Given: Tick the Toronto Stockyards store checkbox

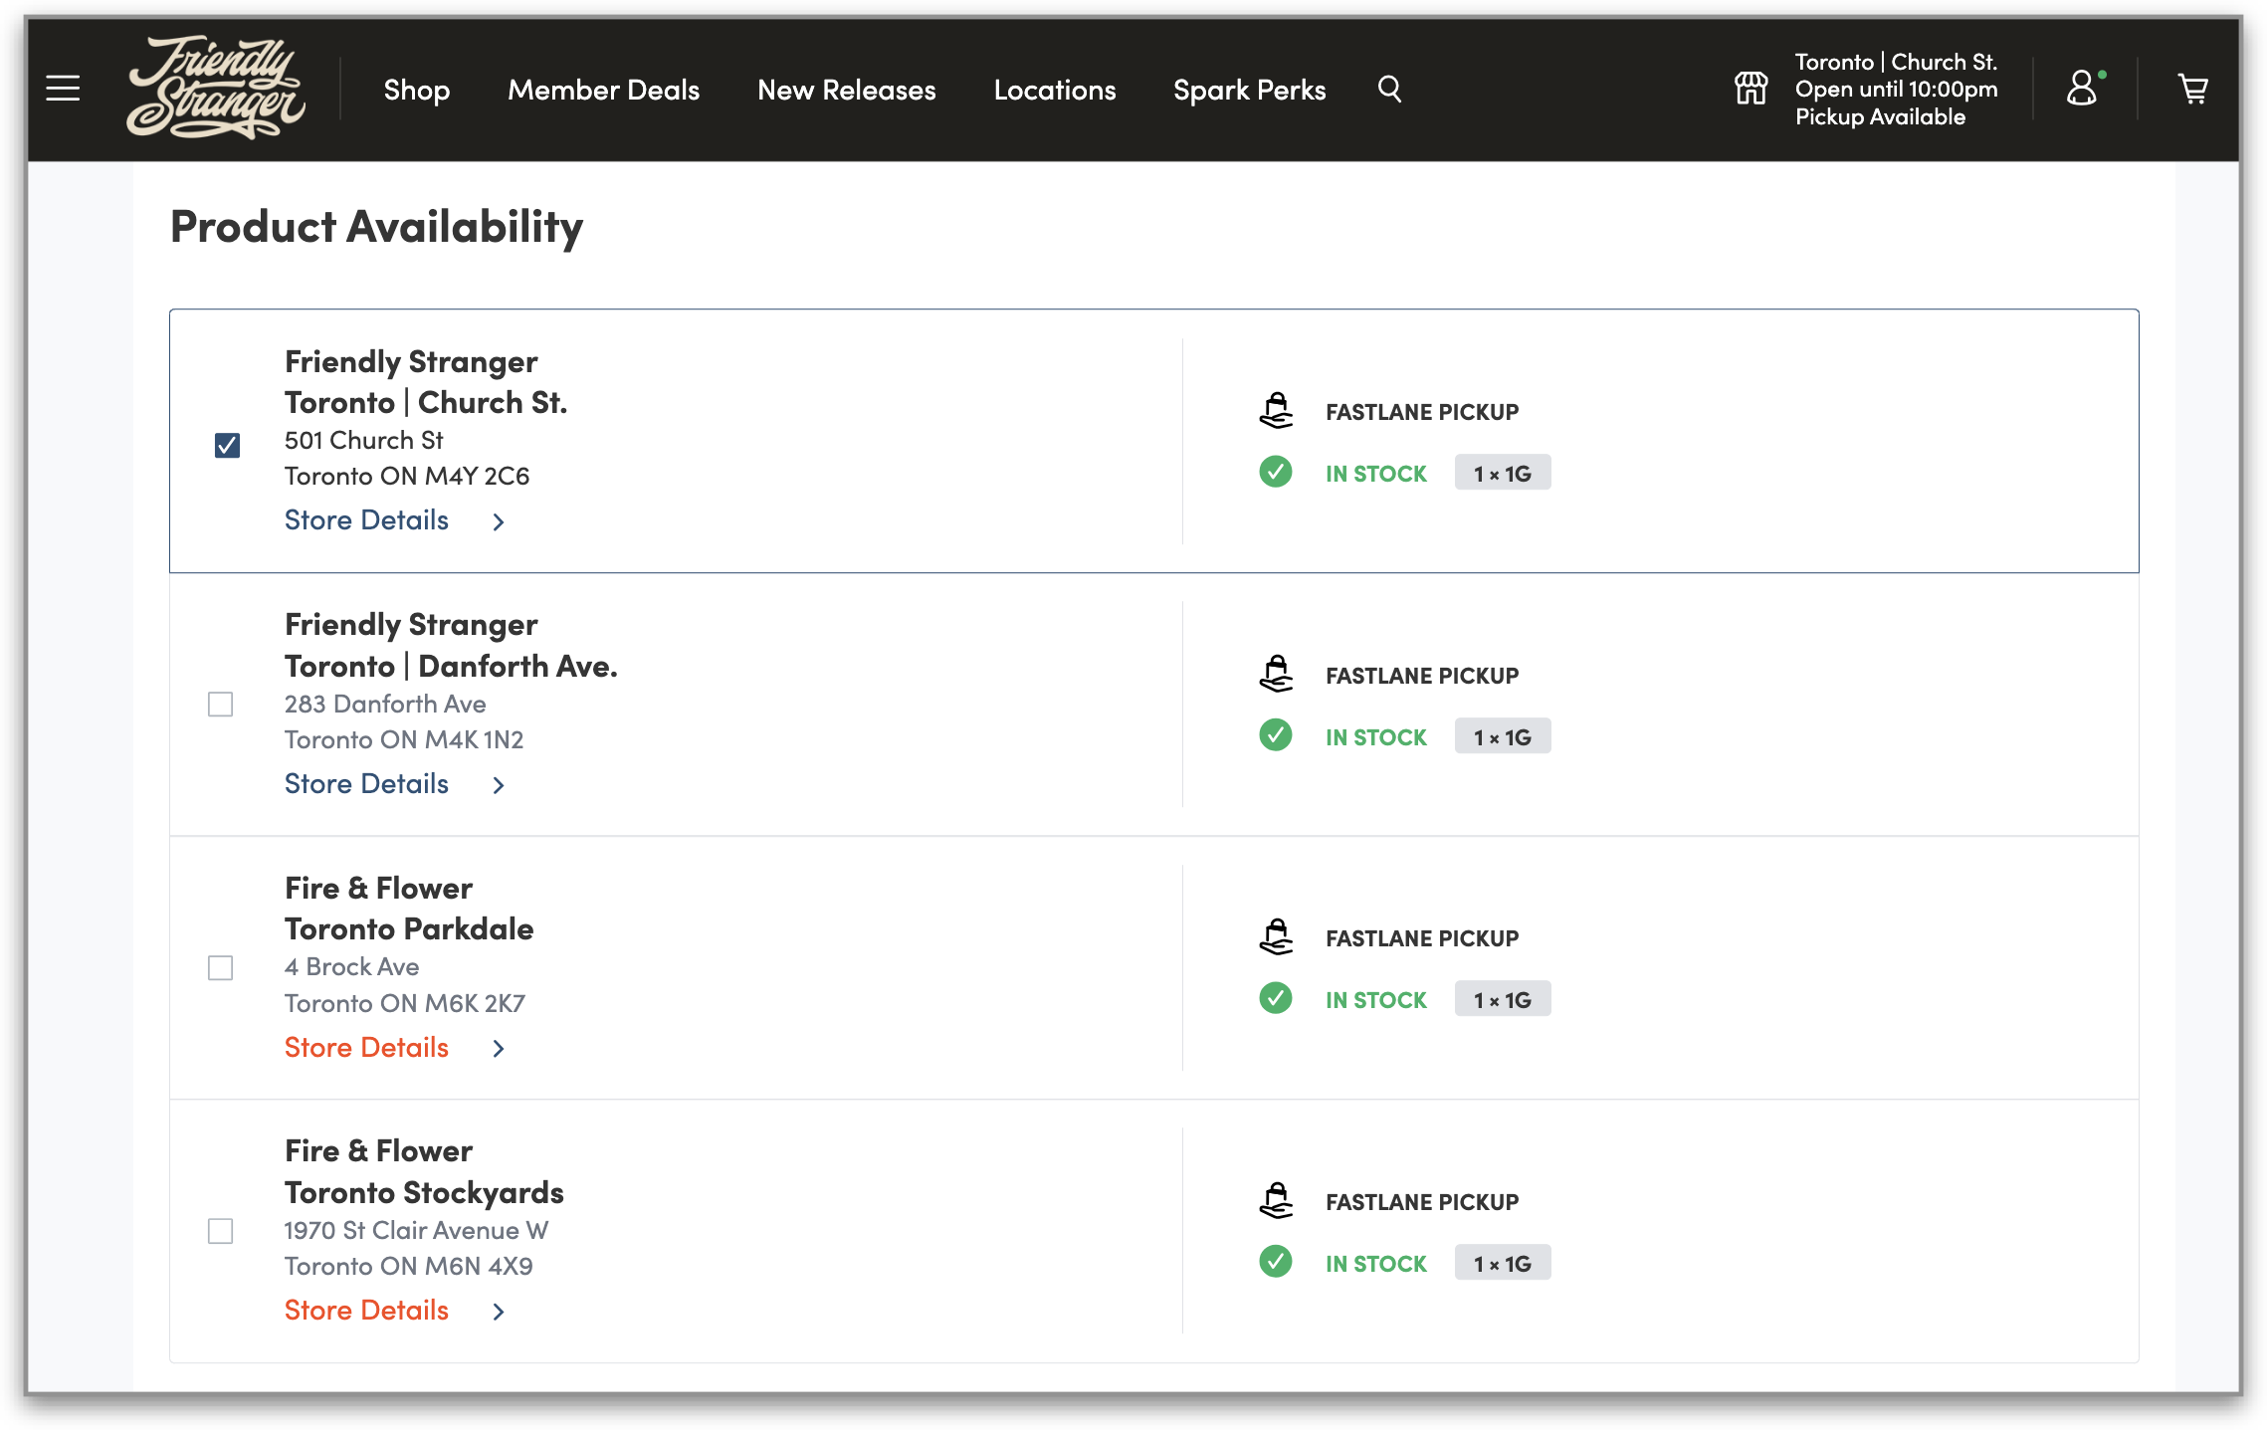Looking at the screenshot, I should 221,1232.
